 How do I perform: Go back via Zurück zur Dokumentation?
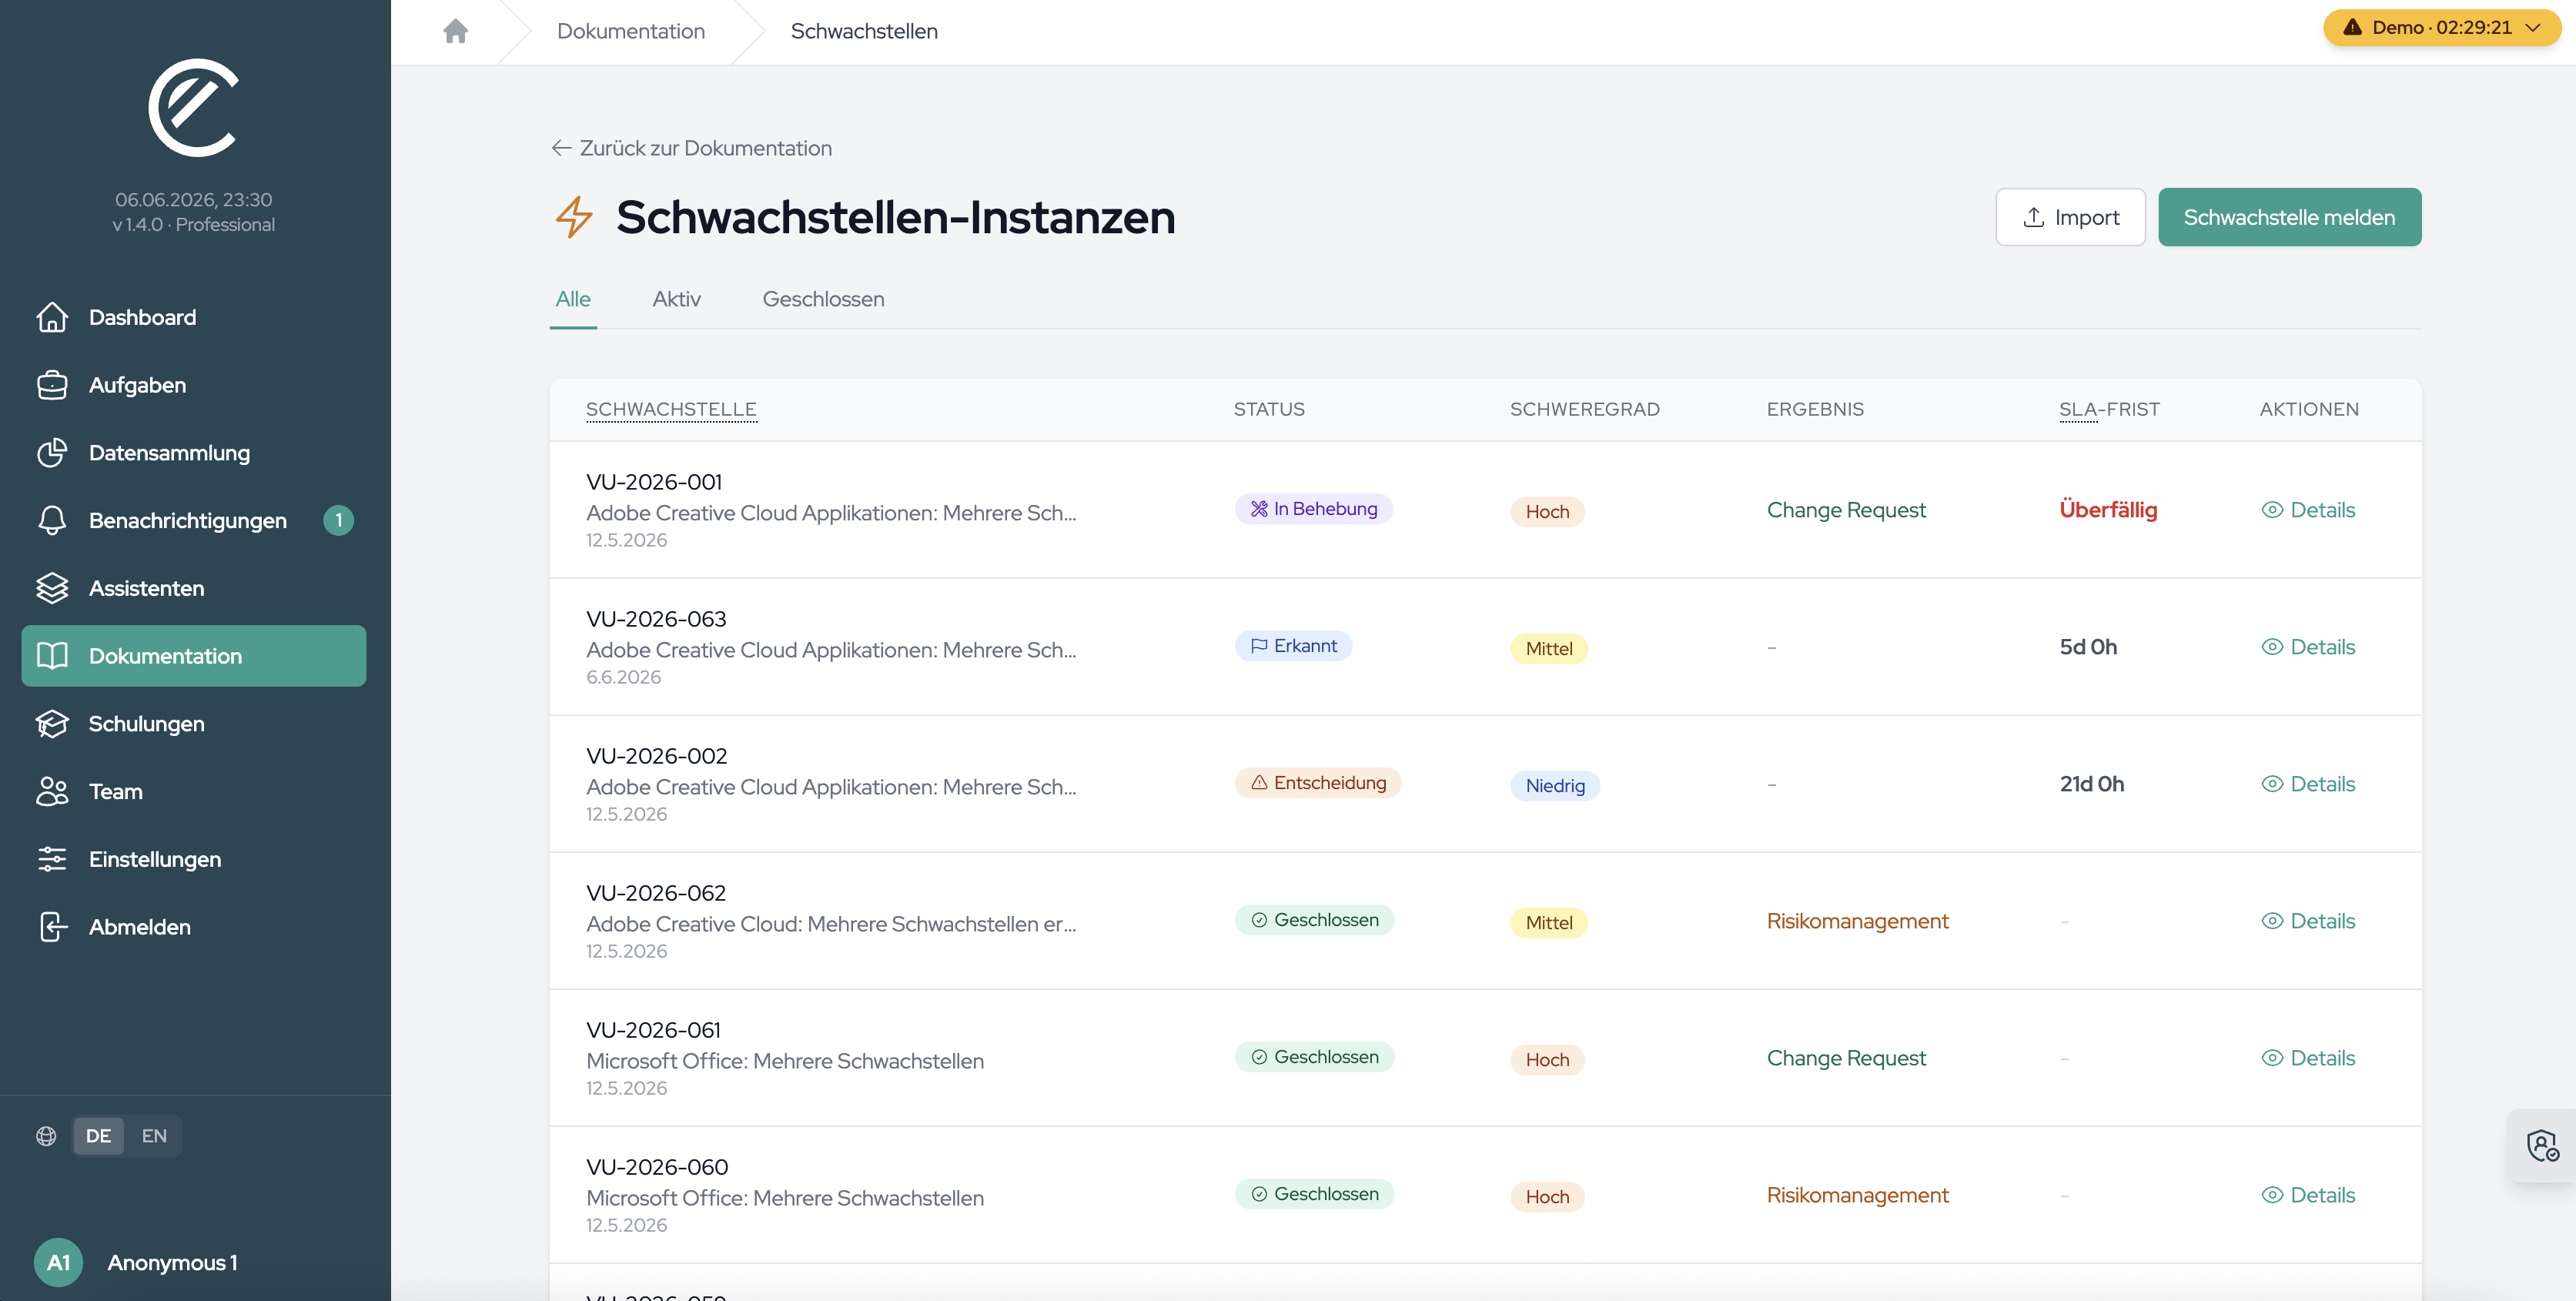tap(692, 148)
